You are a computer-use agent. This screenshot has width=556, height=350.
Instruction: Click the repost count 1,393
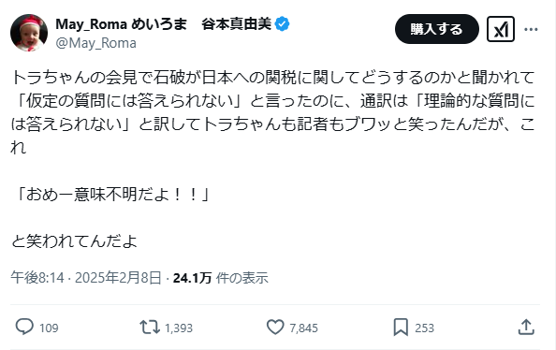pos(179,328)
